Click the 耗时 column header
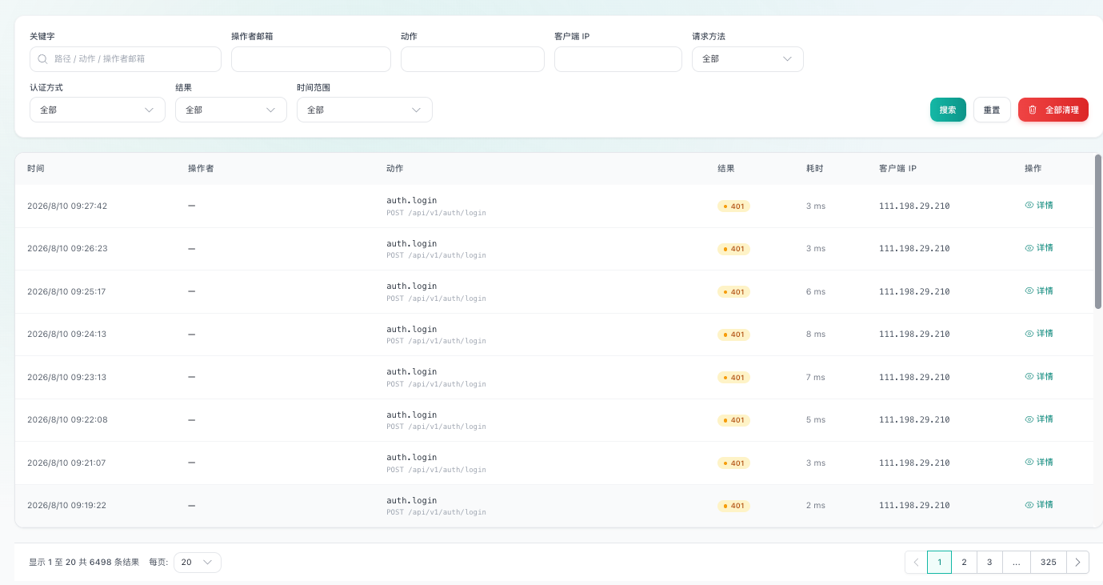Viewport: 1103px width, 585px height. tap(815, 169)
